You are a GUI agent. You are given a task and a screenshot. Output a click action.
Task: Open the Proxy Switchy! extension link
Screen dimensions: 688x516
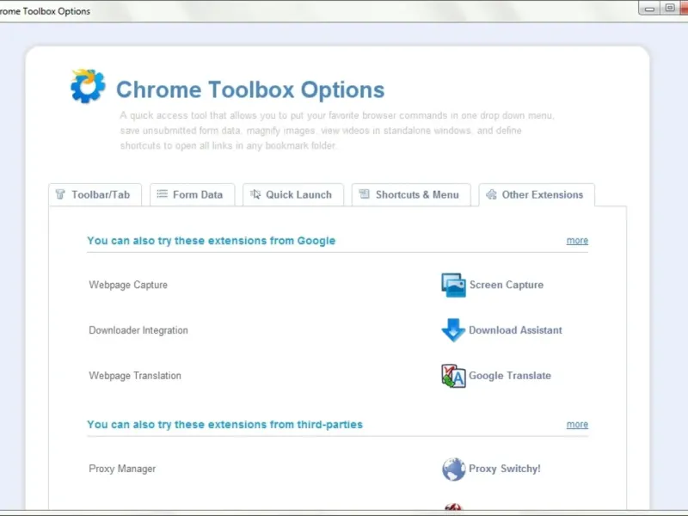[505, 469]
